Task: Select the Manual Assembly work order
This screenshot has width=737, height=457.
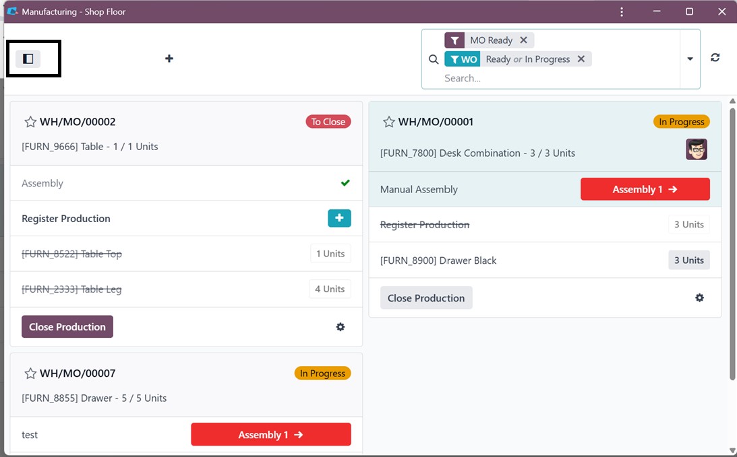Action: click(x=545, y=189)
